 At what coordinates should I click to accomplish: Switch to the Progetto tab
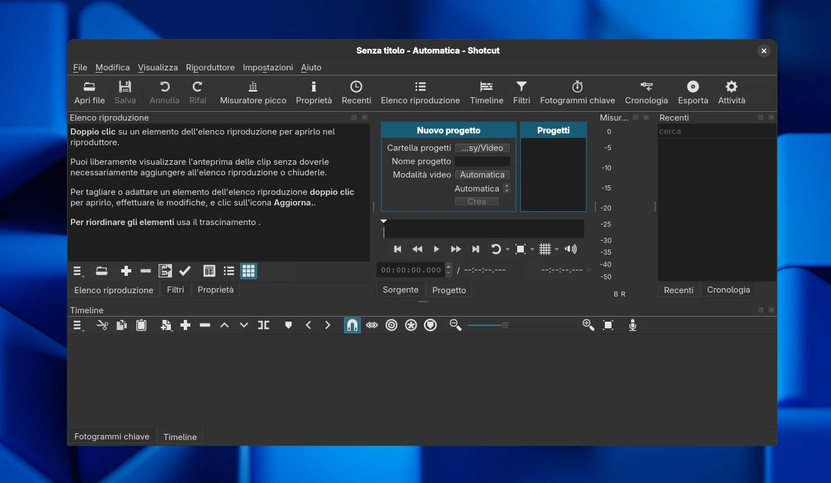(x=449, y=290)
